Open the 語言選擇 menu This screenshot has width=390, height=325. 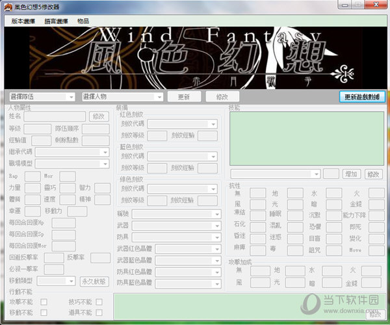(x=56, y=21)
